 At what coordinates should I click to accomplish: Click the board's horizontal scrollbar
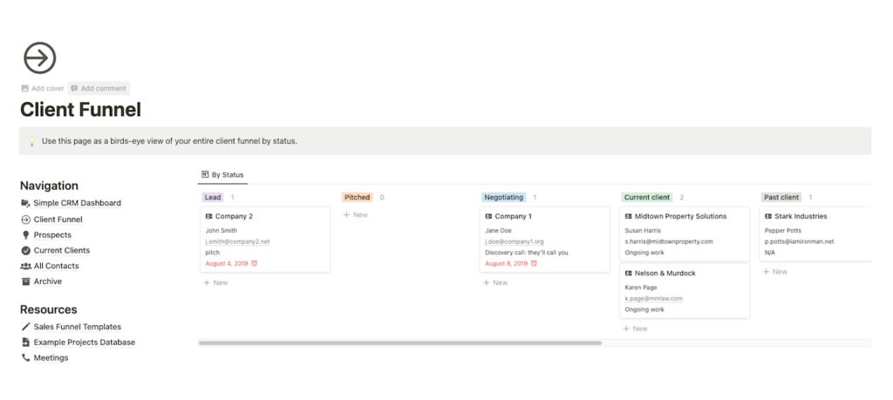coord(399,343)
